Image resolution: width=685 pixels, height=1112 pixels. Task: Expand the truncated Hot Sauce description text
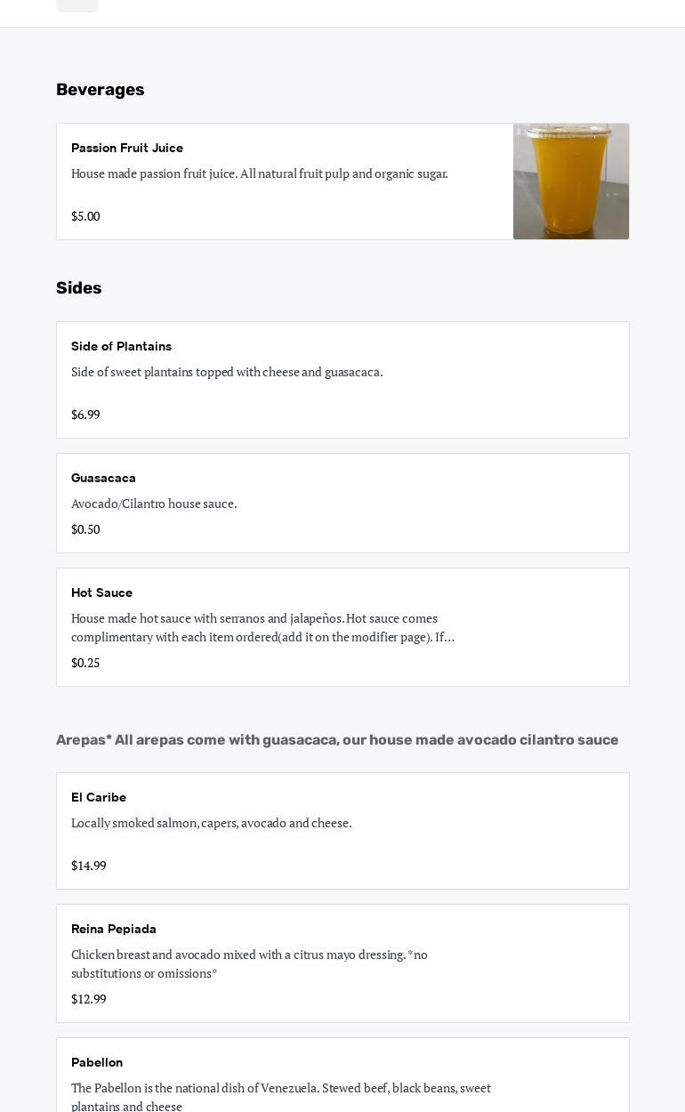(263, 627)
